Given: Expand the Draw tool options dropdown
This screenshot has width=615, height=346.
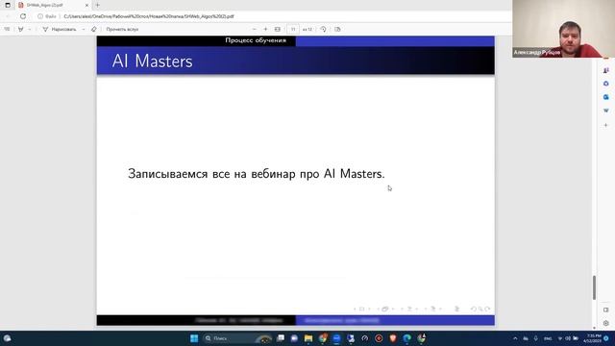Looking at the screenshot, I should pos(84,29).
